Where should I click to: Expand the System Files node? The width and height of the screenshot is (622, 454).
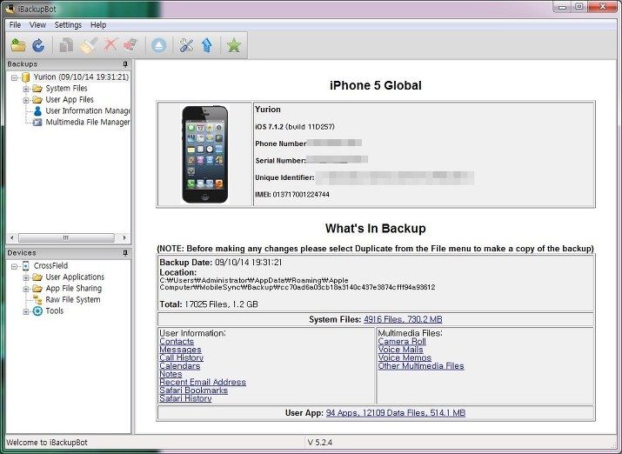[x=26, y=89]
